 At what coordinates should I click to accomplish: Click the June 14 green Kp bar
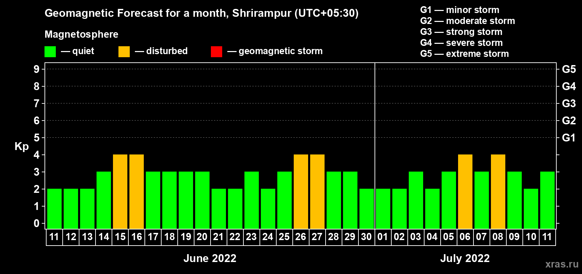tap(104, 200)
